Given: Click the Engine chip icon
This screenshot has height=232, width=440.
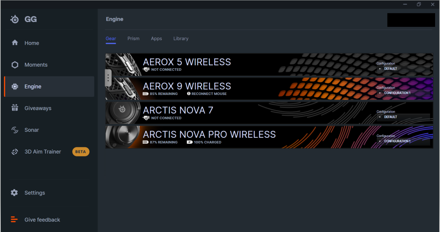Looking at the screenshot, I should (x=15, y=87).
